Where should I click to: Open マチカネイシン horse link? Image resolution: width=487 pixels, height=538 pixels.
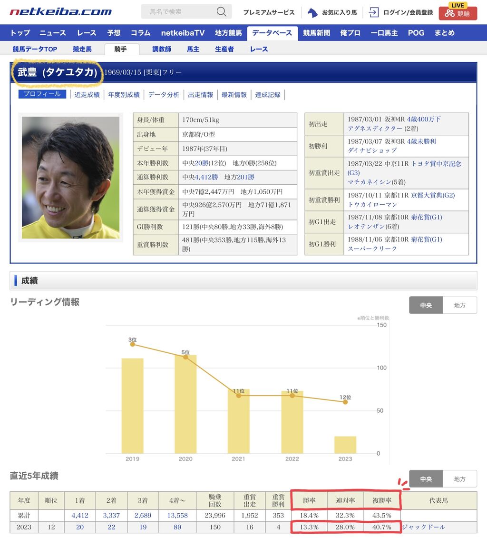(370, 182)
